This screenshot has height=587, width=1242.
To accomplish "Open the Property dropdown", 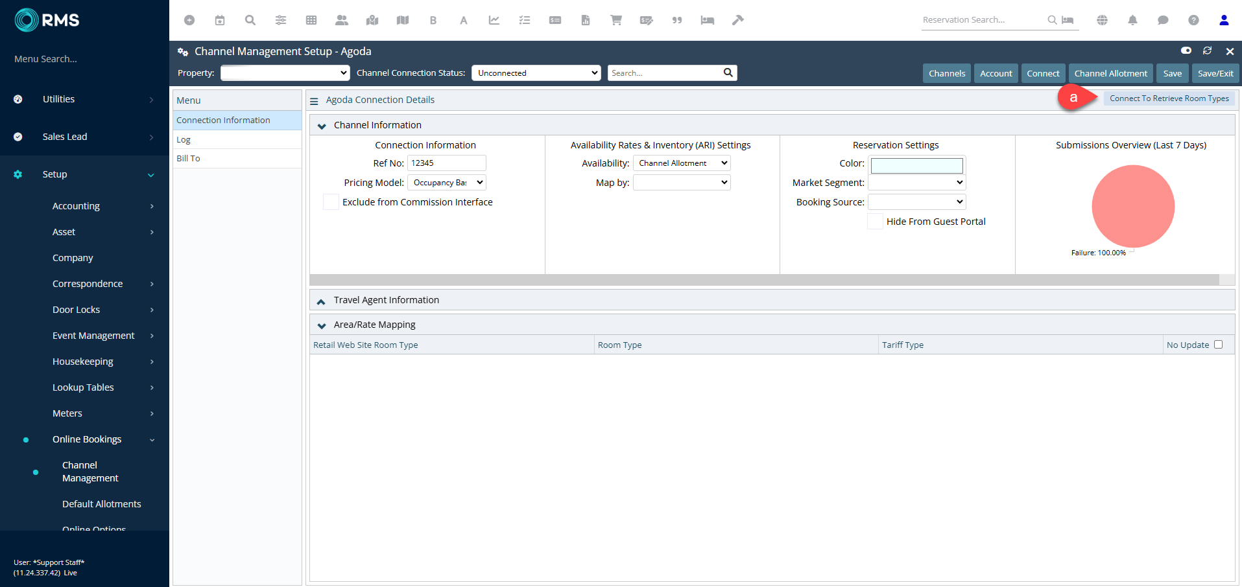I will tap(285, 73).
